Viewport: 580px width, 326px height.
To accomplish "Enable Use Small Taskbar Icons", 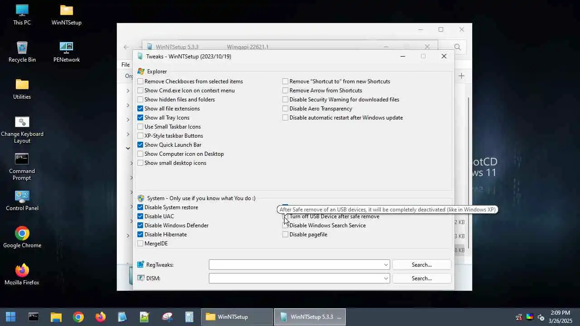I will coord(140,127).
